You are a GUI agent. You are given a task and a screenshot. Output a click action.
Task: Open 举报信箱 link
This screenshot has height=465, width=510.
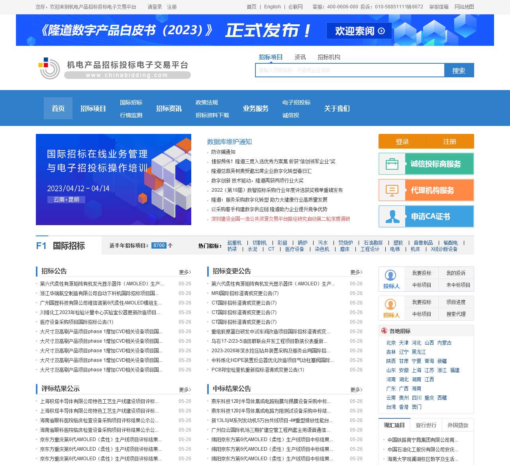coord(439,7)
